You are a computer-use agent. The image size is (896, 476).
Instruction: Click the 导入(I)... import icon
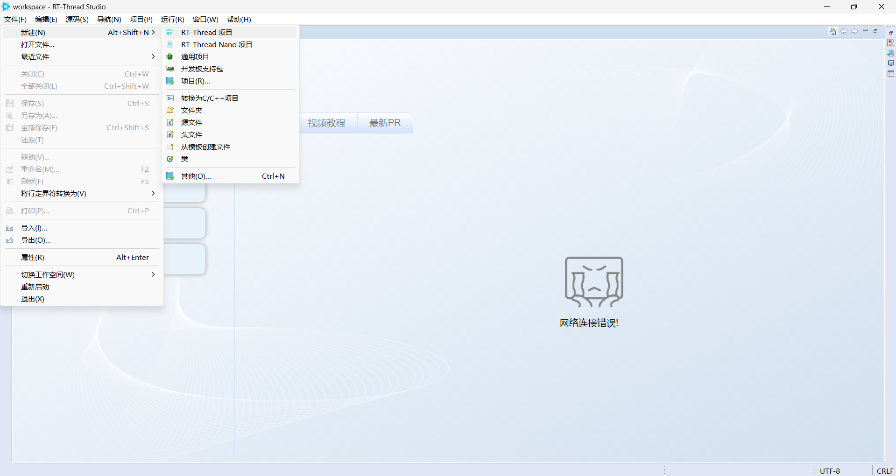10,228
